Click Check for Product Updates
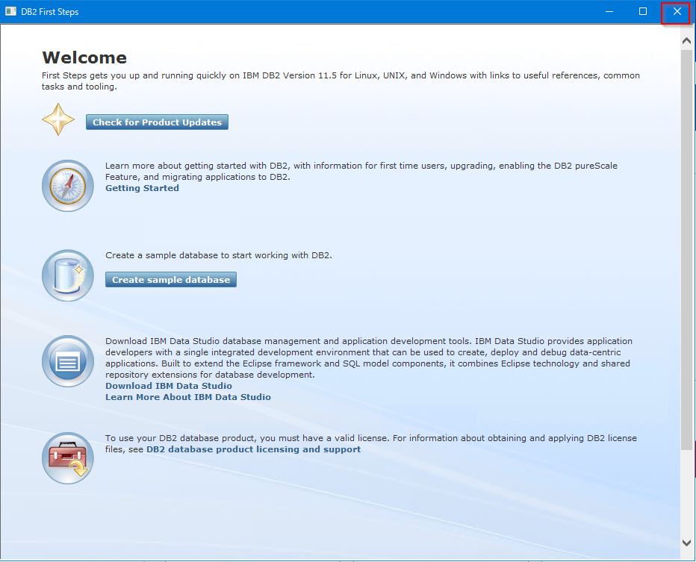The width and height of the screenshot is (696, 562). (x=156, y=122)
